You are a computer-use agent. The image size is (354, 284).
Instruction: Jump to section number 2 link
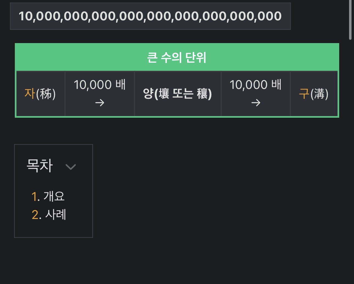point(36,215)
